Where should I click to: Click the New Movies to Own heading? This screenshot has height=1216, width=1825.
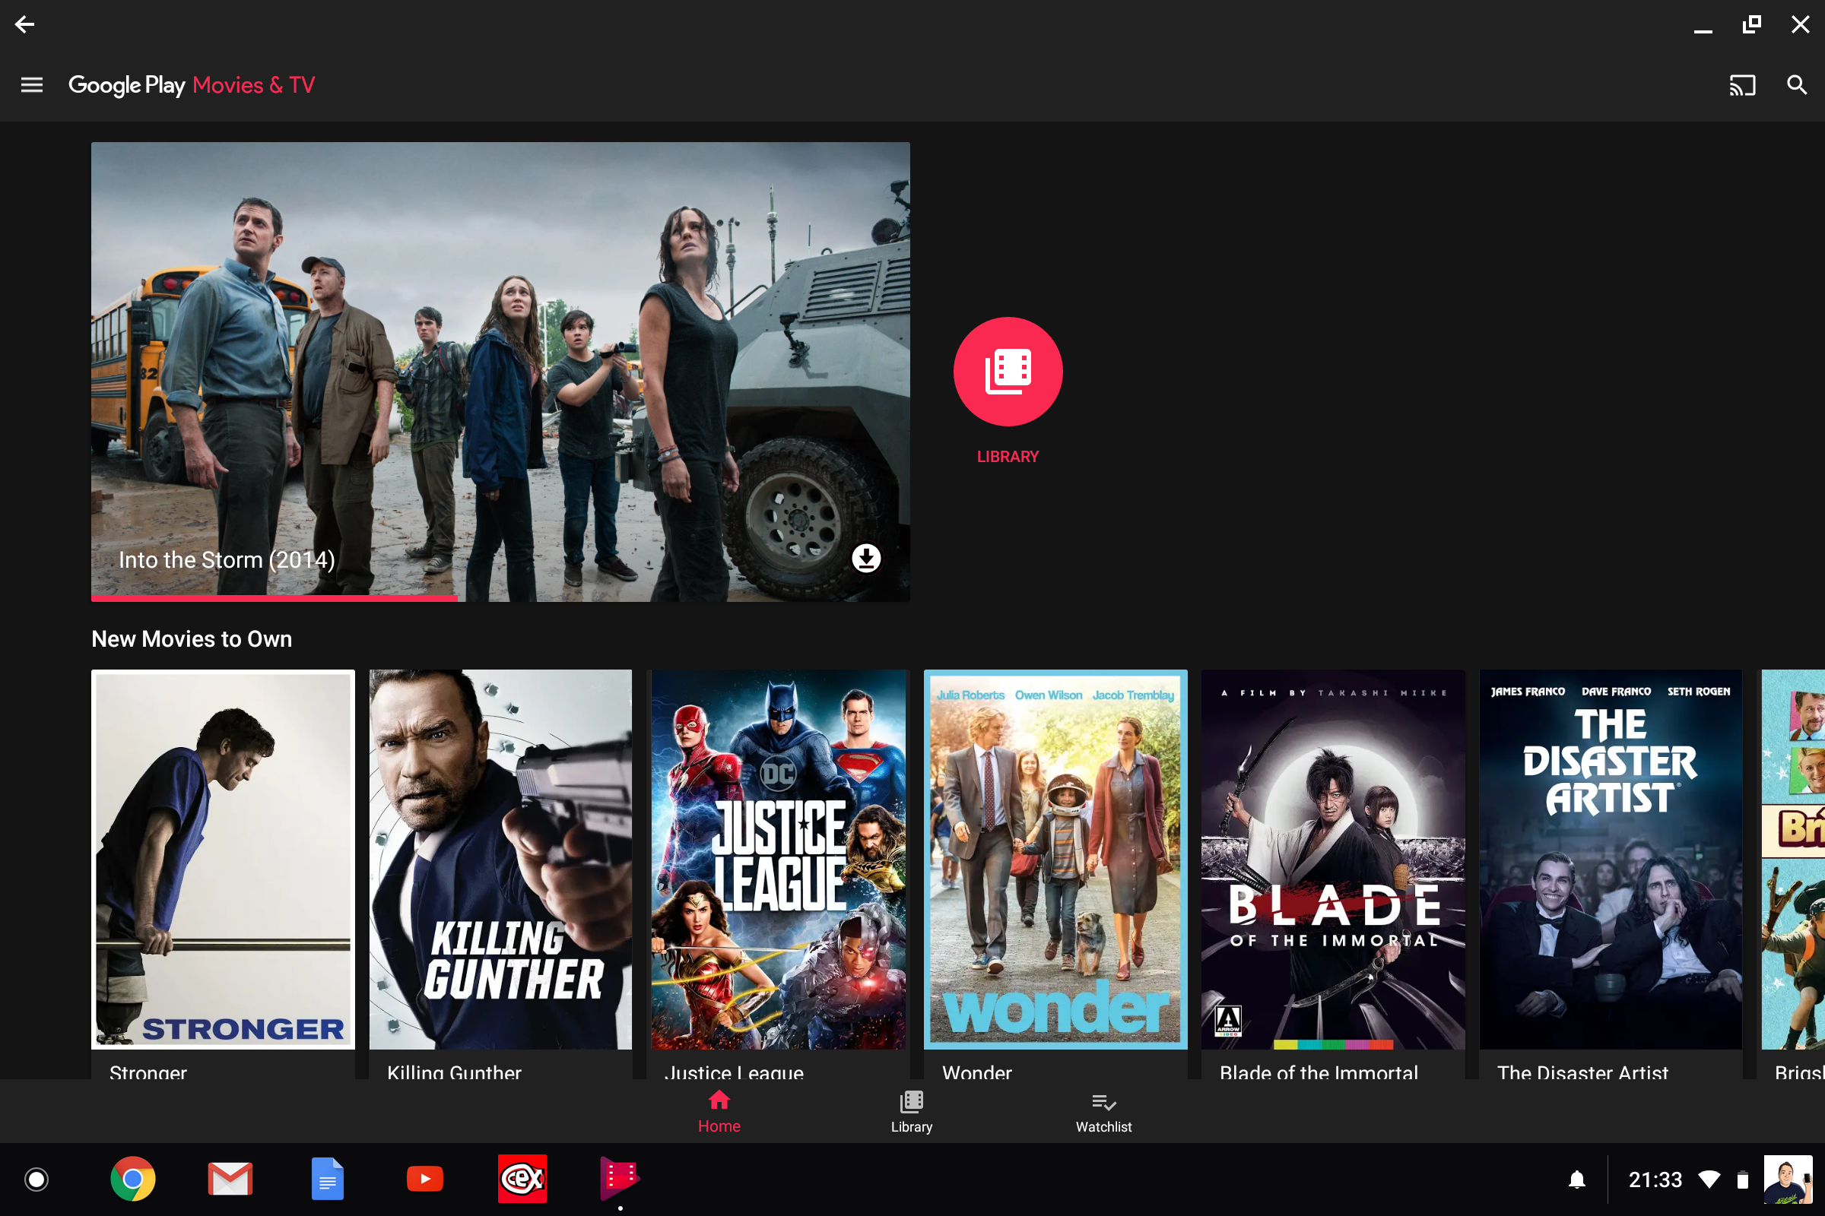coord(192,639)
